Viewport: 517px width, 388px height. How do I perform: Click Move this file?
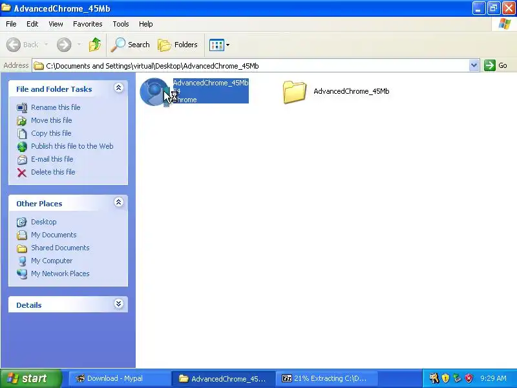pos(52,120)
